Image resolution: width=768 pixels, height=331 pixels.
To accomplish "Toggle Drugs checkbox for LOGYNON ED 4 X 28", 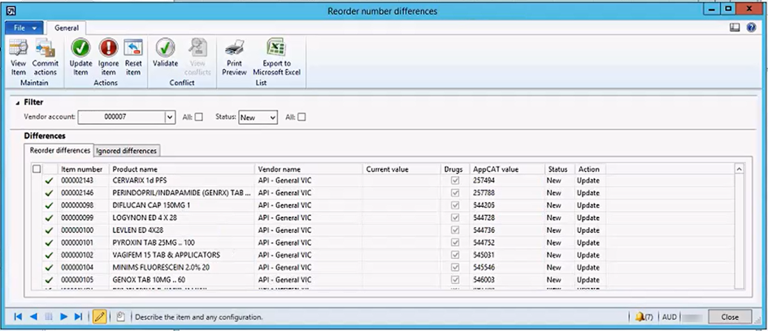I will [455, 217].
